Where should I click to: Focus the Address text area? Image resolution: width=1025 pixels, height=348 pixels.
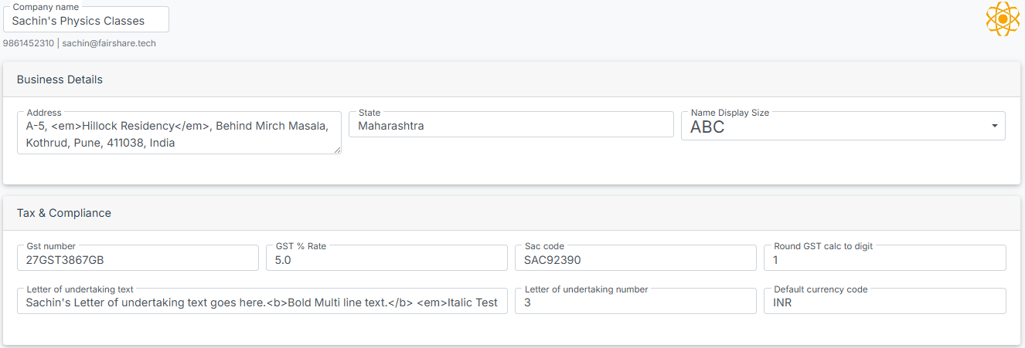tap(179, 133)
